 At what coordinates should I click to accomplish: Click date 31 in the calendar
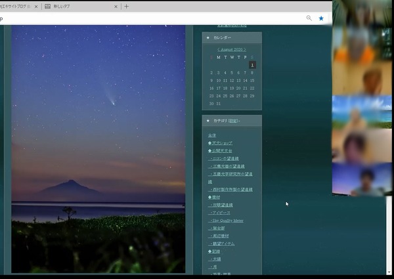pyautogui.click(x=219, y=104)
